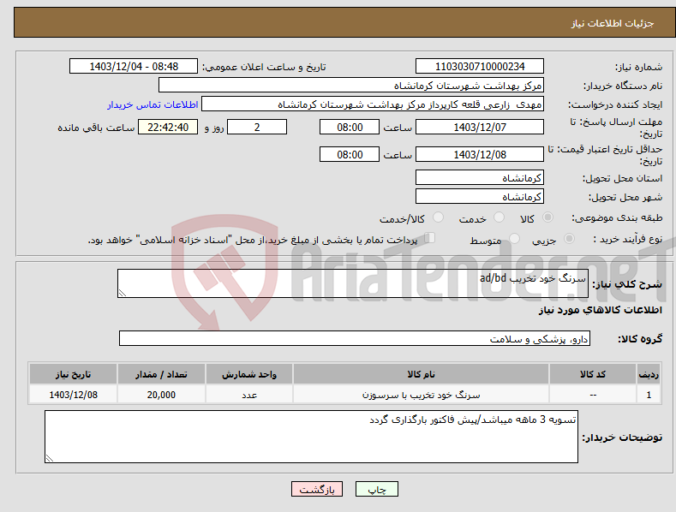676x512 pixels.
Task: Click the resize grip of buyer notes textarea
Action: [x=50, y=459]
